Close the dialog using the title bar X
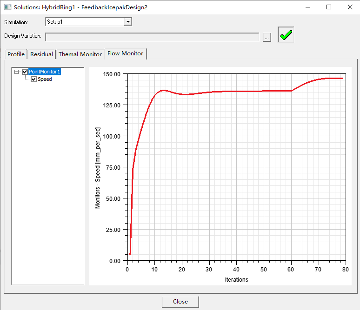 coord(350,7)
